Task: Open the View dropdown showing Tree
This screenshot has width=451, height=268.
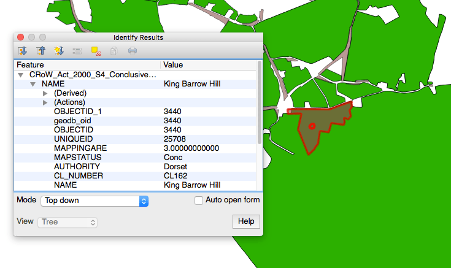Action: point(67,222)
